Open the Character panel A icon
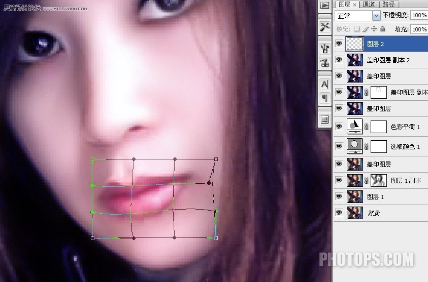The height and width of the screenshot is (282, 428). coord(324,85)
